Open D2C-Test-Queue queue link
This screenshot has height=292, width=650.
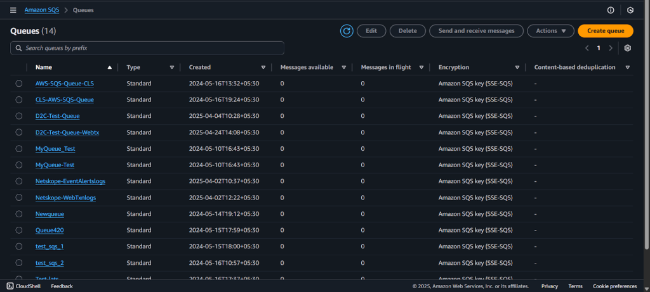58,116
